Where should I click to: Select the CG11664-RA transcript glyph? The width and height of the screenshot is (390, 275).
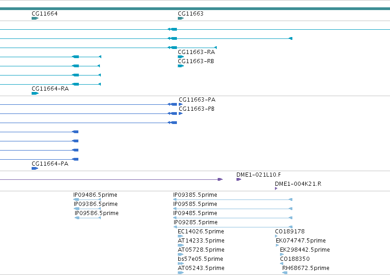point(35,93)
